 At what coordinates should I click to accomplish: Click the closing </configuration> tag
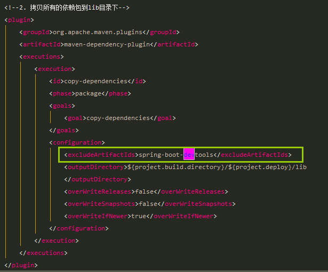(79, 228)
